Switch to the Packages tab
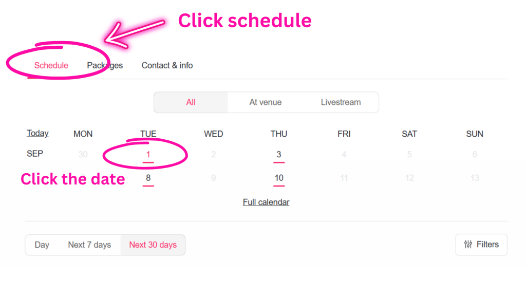Image resolution: width=526 pixels, height=296 pixels. coord(105,65)
